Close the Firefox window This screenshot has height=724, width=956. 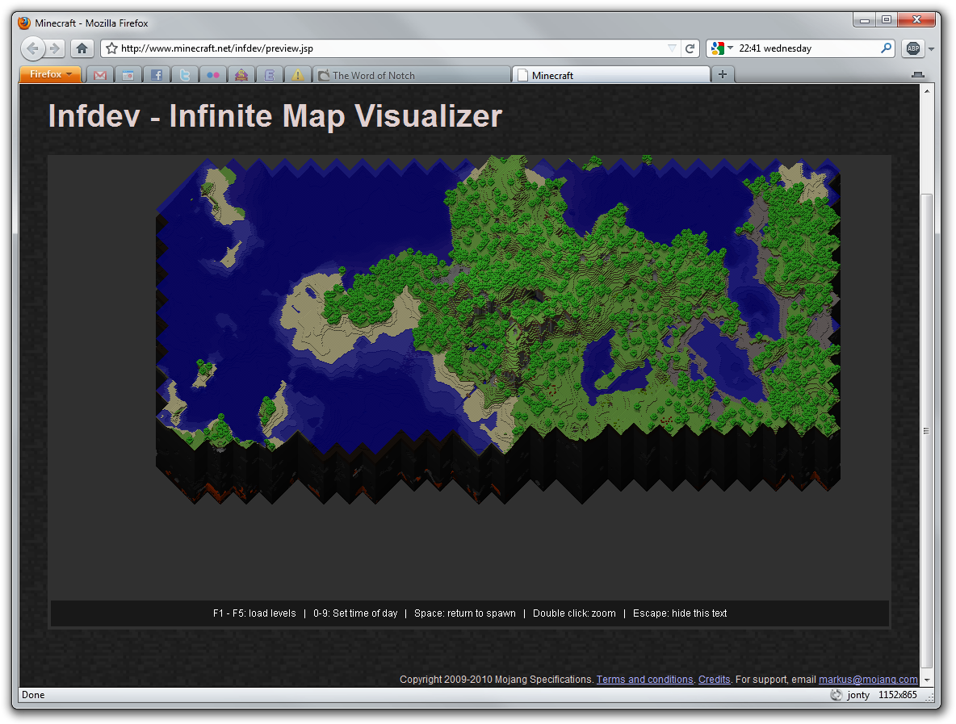(916, 20)
